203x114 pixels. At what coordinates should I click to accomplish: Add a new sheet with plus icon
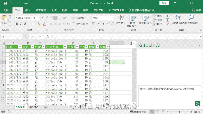(46, 107)
